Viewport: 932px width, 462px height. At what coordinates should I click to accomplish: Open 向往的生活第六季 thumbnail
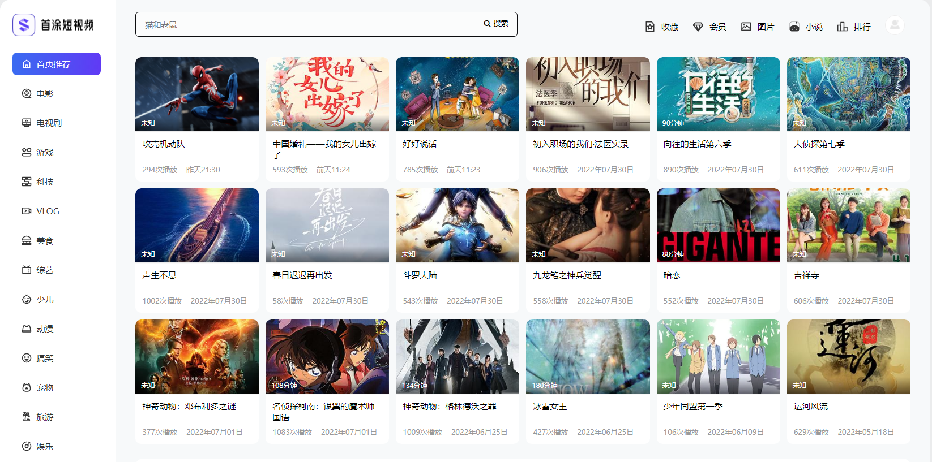(x=719, y=94)
